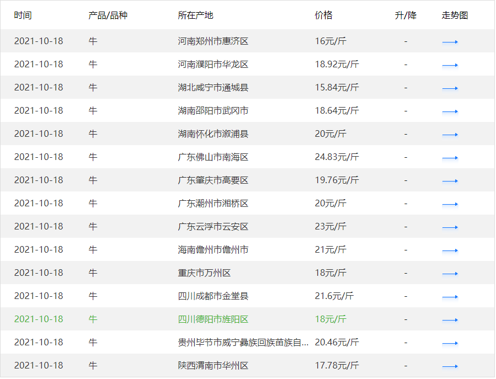Click 18.64元/斤 price in 湖南邵阳 row

tap(337, 111)
